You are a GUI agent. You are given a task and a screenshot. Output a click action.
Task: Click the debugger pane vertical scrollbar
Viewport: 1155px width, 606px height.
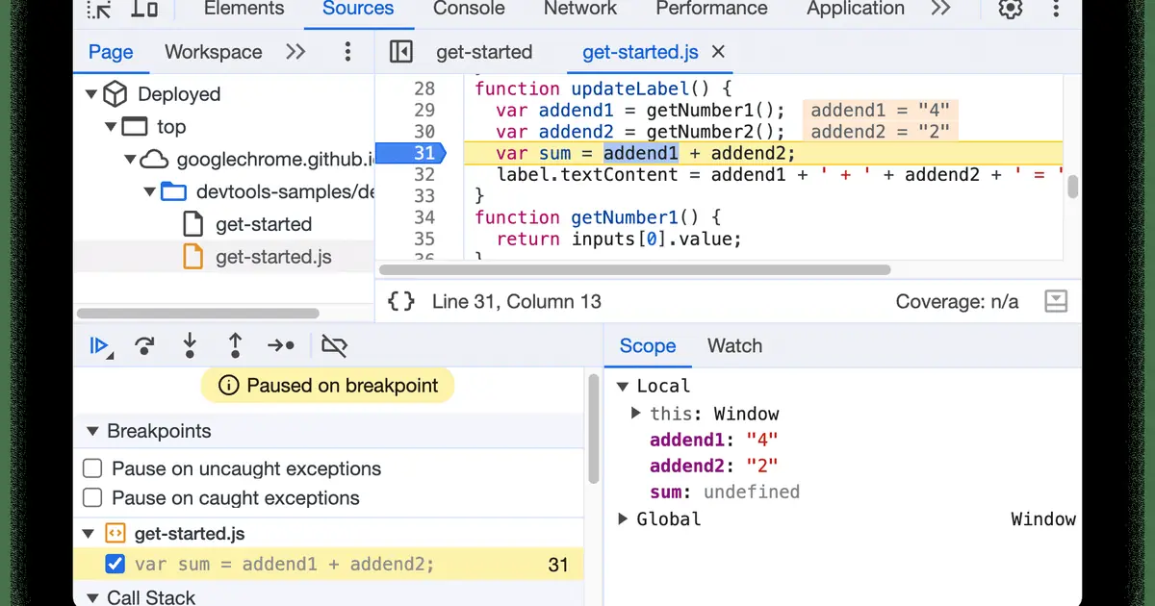[x=594, y=430]
